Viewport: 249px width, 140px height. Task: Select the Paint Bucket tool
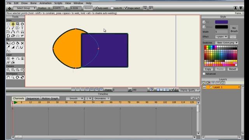(18, 43)
